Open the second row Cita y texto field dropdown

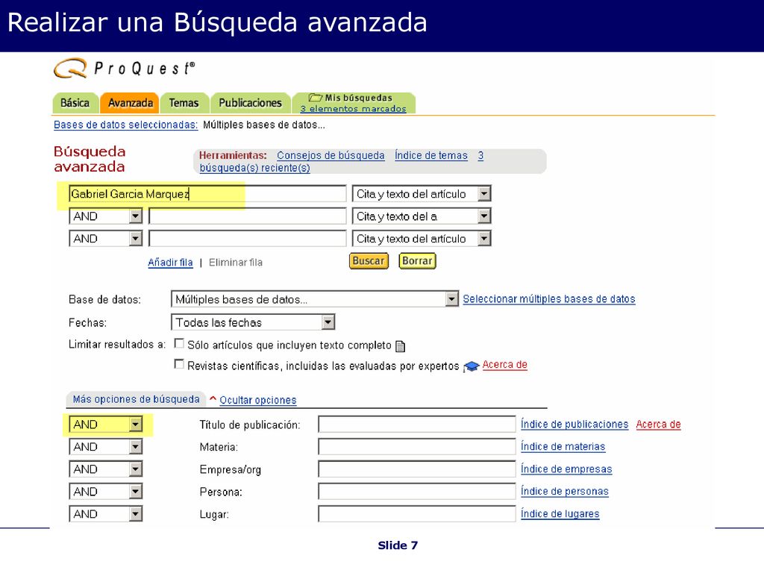[x=422, y=216]
